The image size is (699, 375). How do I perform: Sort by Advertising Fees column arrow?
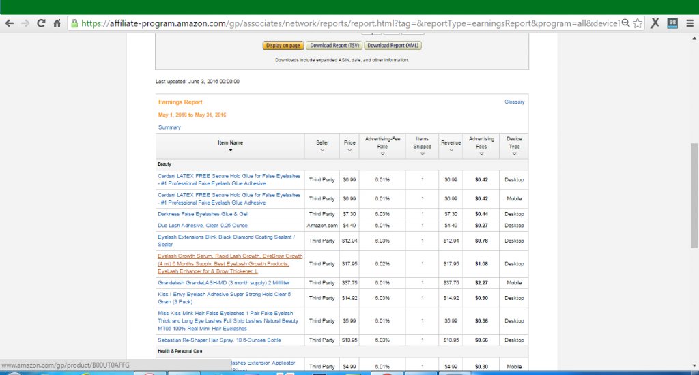[x=481, y=153]
